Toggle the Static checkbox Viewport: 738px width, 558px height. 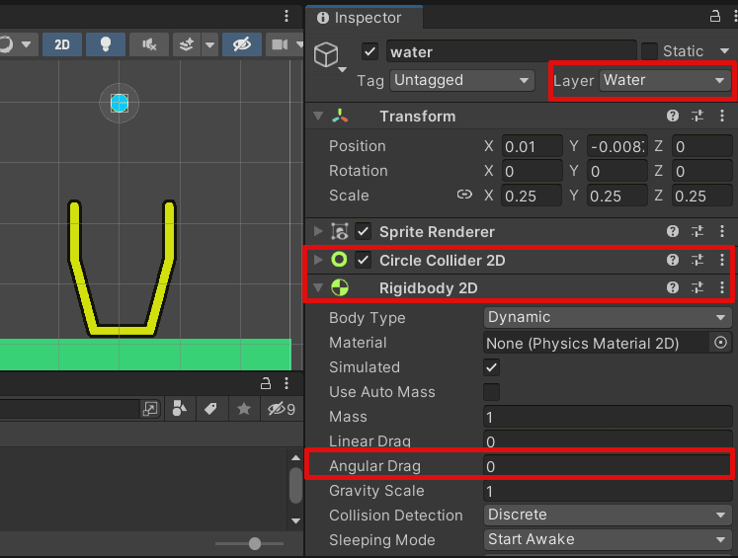coord(649,51)
